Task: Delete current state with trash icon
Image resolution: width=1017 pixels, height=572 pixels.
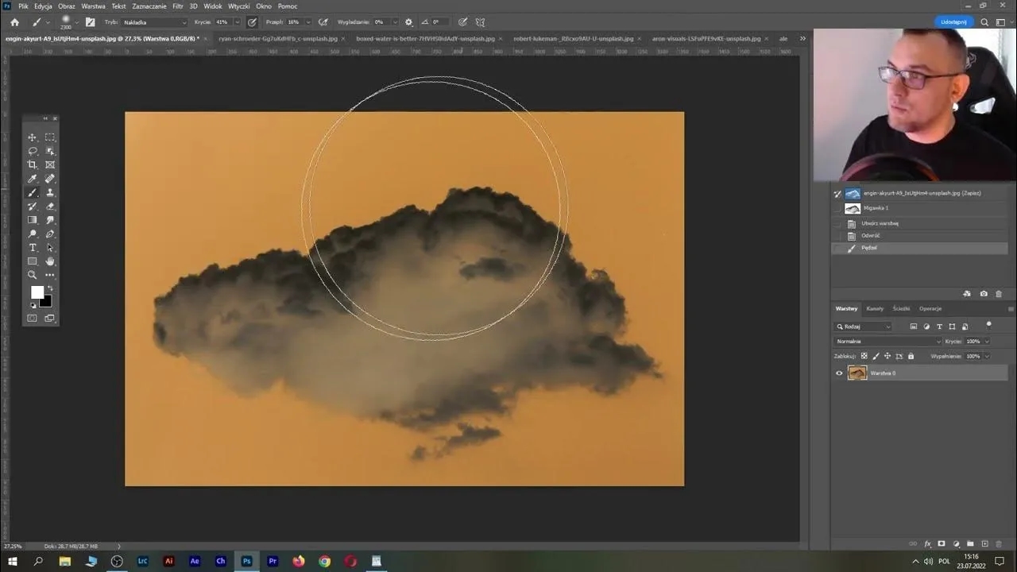Action: click(x=999, y=294)
